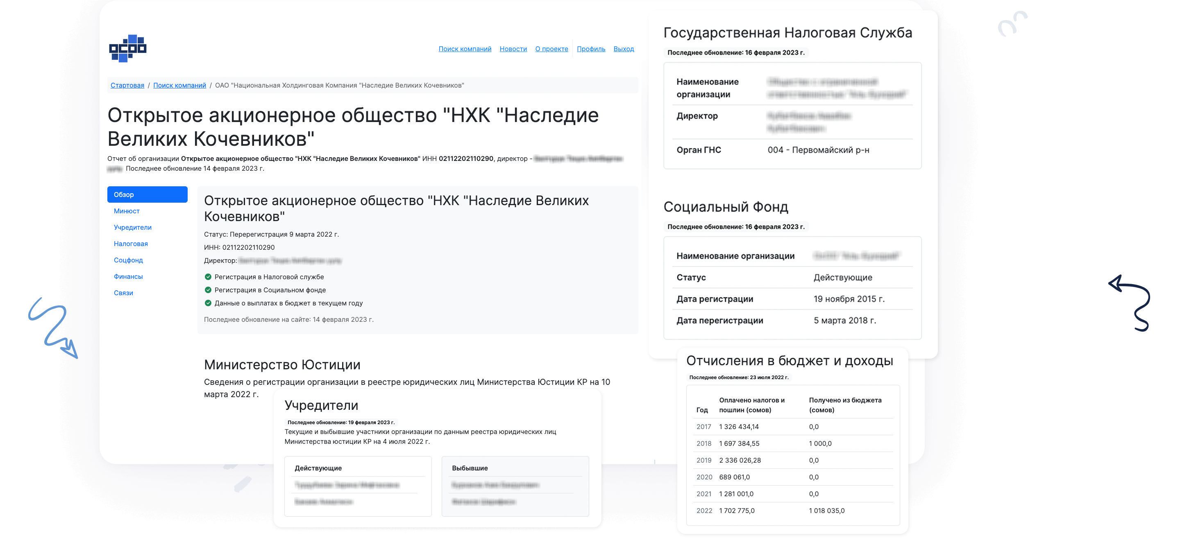Click the Выход logout link
The image size is (1180, 547).
[624, 49]
